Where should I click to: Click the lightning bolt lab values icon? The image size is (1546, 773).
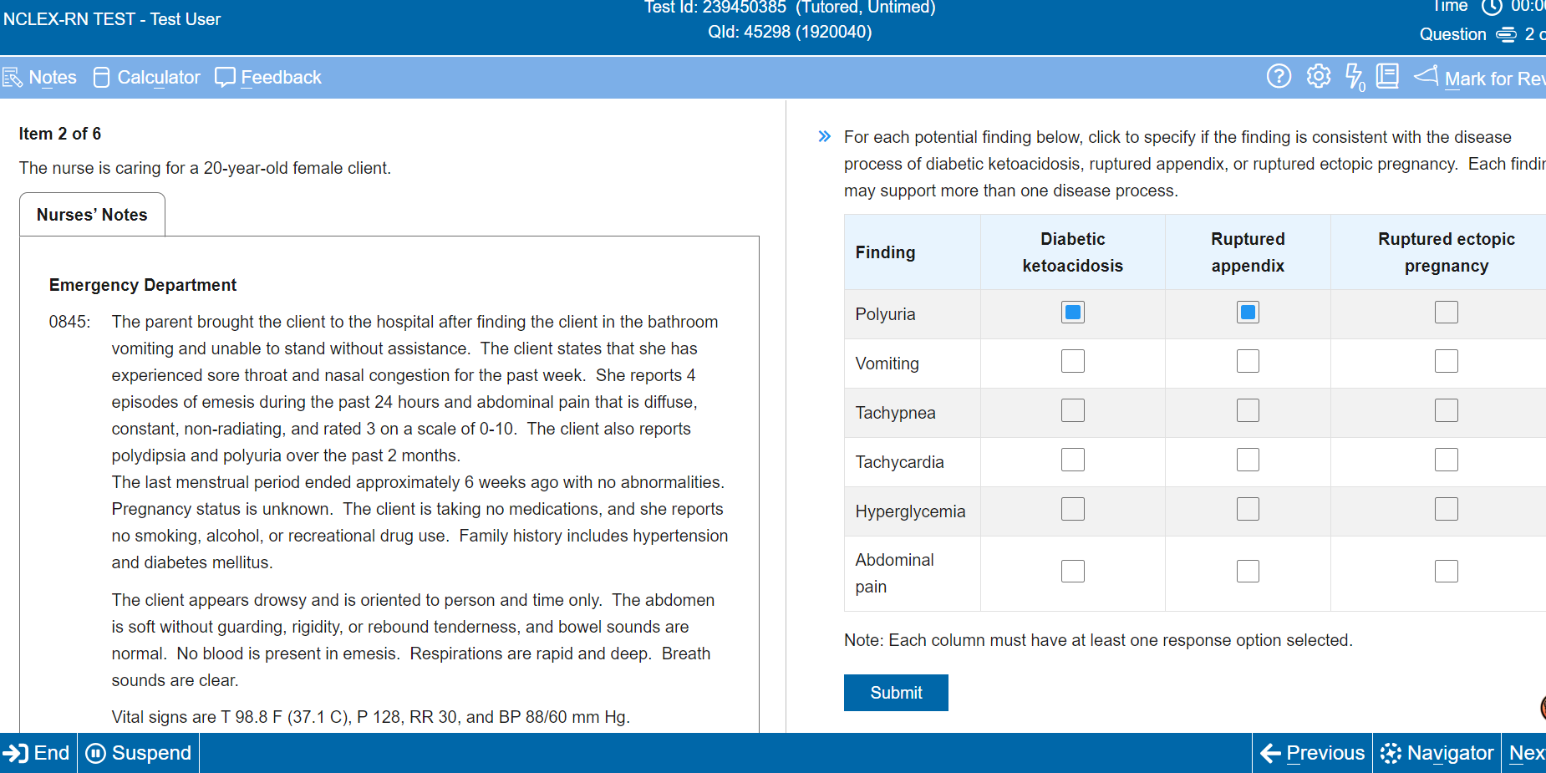pyautogui.click(x=1355, y=77)
